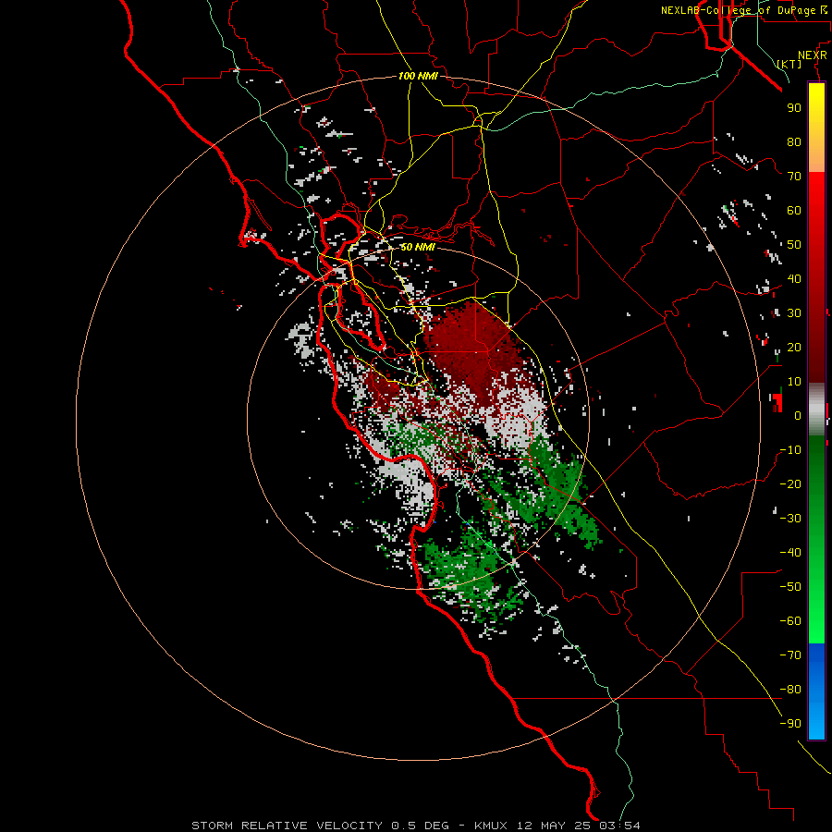Click the 40 value on the velocity scale
The width and height of the screenshot is (832, 832).
click(x=794, y=278)
